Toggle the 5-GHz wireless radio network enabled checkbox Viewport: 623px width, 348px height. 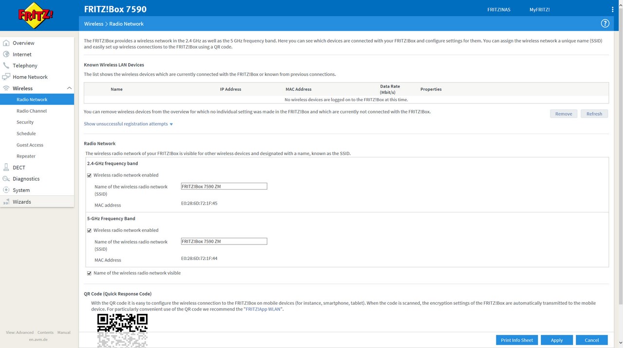[x=89, y=230]
